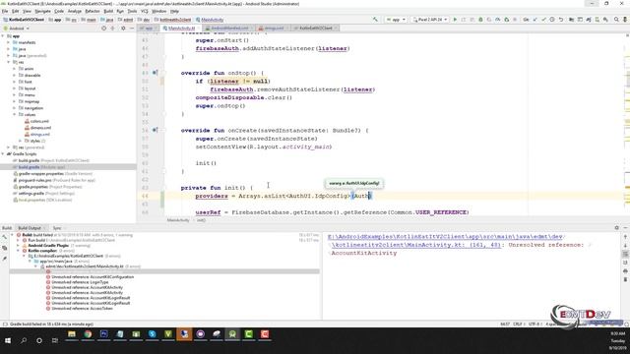Click the Make Project hammer icon
The width and height of the screenshot is (630, 354).
375,20
